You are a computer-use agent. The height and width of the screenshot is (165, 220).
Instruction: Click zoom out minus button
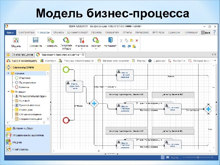tap(184, 157)
